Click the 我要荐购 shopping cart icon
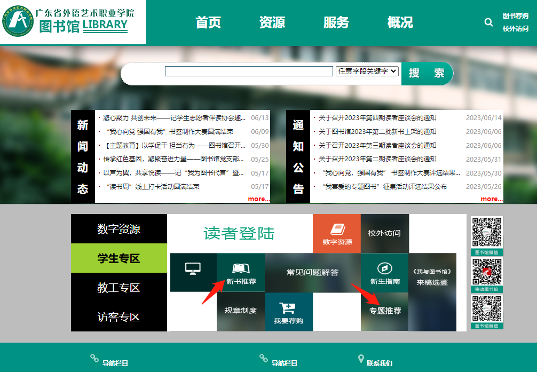The width and height of the screenshot is (537, 372). tap(288, 308)
